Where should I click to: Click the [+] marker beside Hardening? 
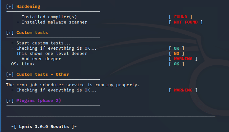[x=10, y=6]
